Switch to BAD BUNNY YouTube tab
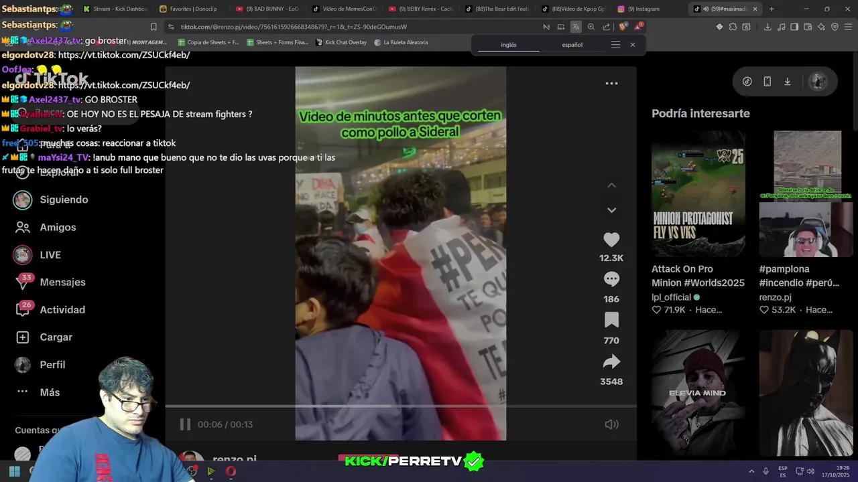This screenshot has width=858, height=482. pos(268,9)
